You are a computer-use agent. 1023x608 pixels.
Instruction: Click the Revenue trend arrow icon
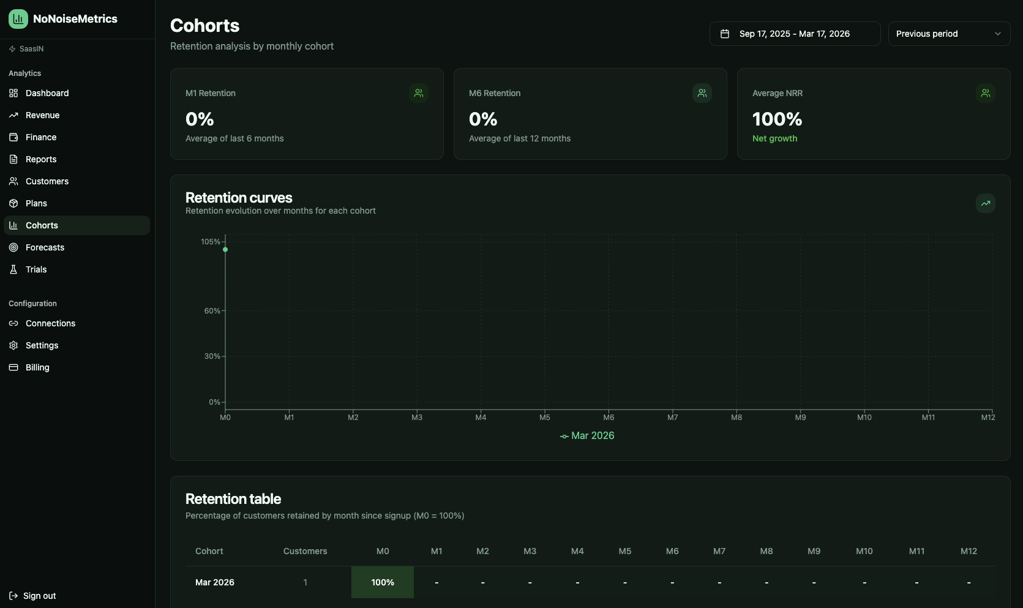pos(13,115)
